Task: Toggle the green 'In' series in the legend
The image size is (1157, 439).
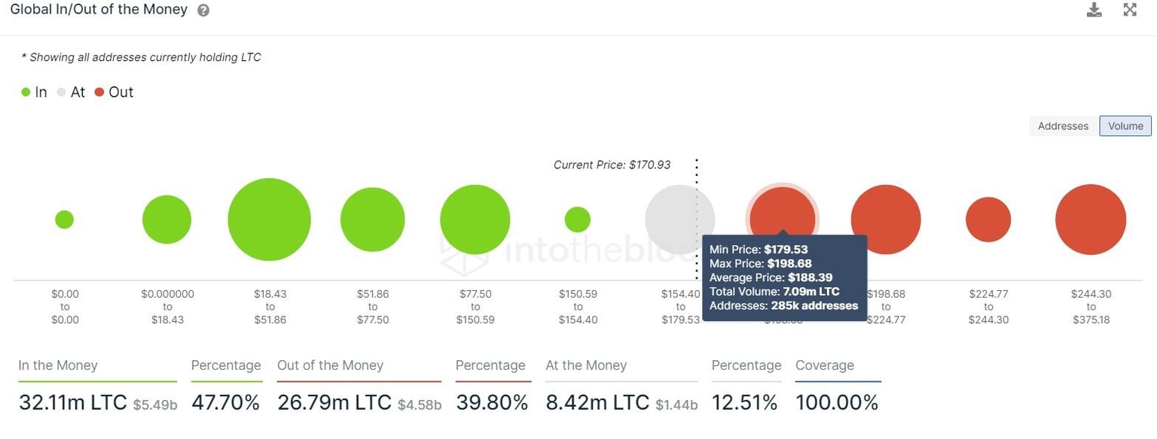Action: click(33, 92)
